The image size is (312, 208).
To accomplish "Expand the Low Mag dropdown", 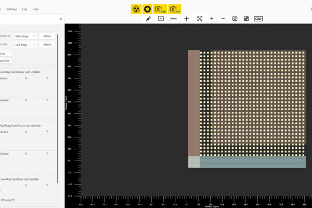I will 25,45.
